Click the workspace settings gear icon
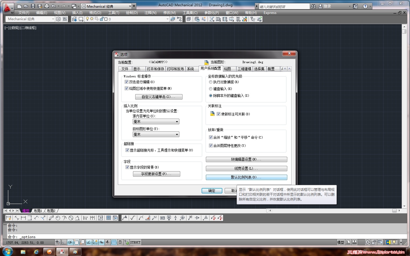This screenshot has width=410, height=256. pos(58,19)
